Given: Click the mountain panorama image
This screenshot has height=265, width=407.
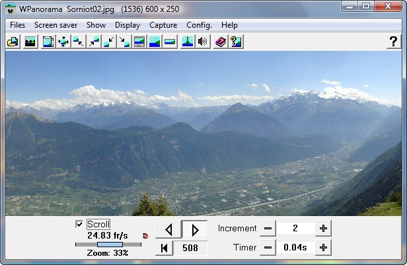Looking at the screenshot, I should [x=203, y=133].
